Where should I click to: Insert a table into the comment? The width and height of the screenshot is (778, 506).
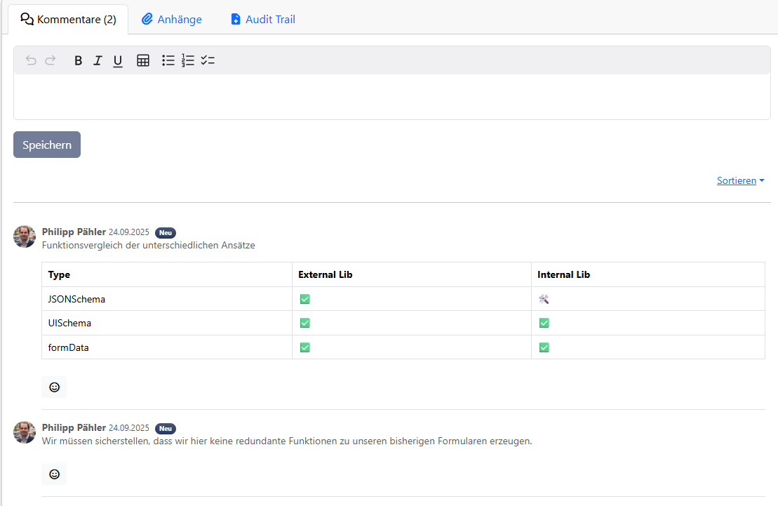click(x=143, y=60)
